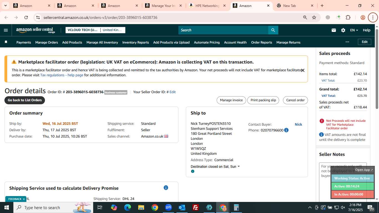Image resolution: width=379 pixels, height=213 pixels.
Task: Click the browser zoom magnifier icon
Action: click(x=305, y=17)
